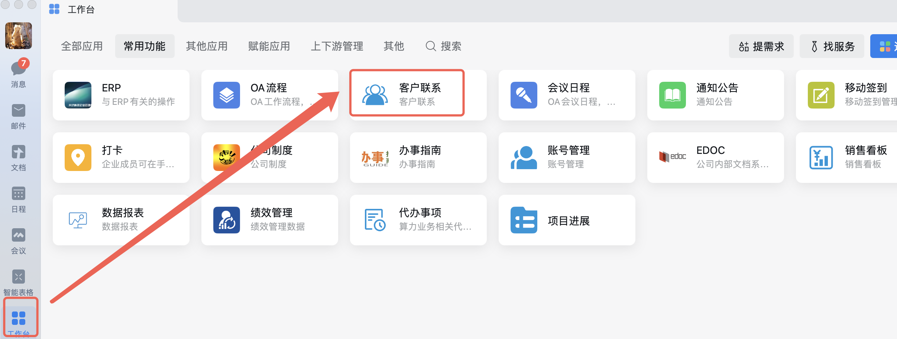Open the 日程 calendar sidebar icon
The image size is (897, 339).
click(x=18, y=194)
